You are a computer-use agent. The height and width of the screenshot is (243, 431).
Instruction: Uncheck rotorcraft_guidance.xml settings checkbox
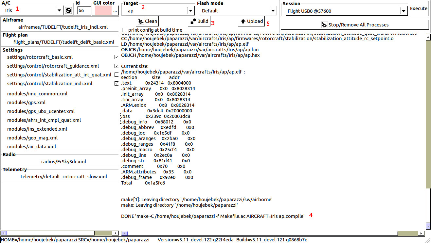click(117, 66)
